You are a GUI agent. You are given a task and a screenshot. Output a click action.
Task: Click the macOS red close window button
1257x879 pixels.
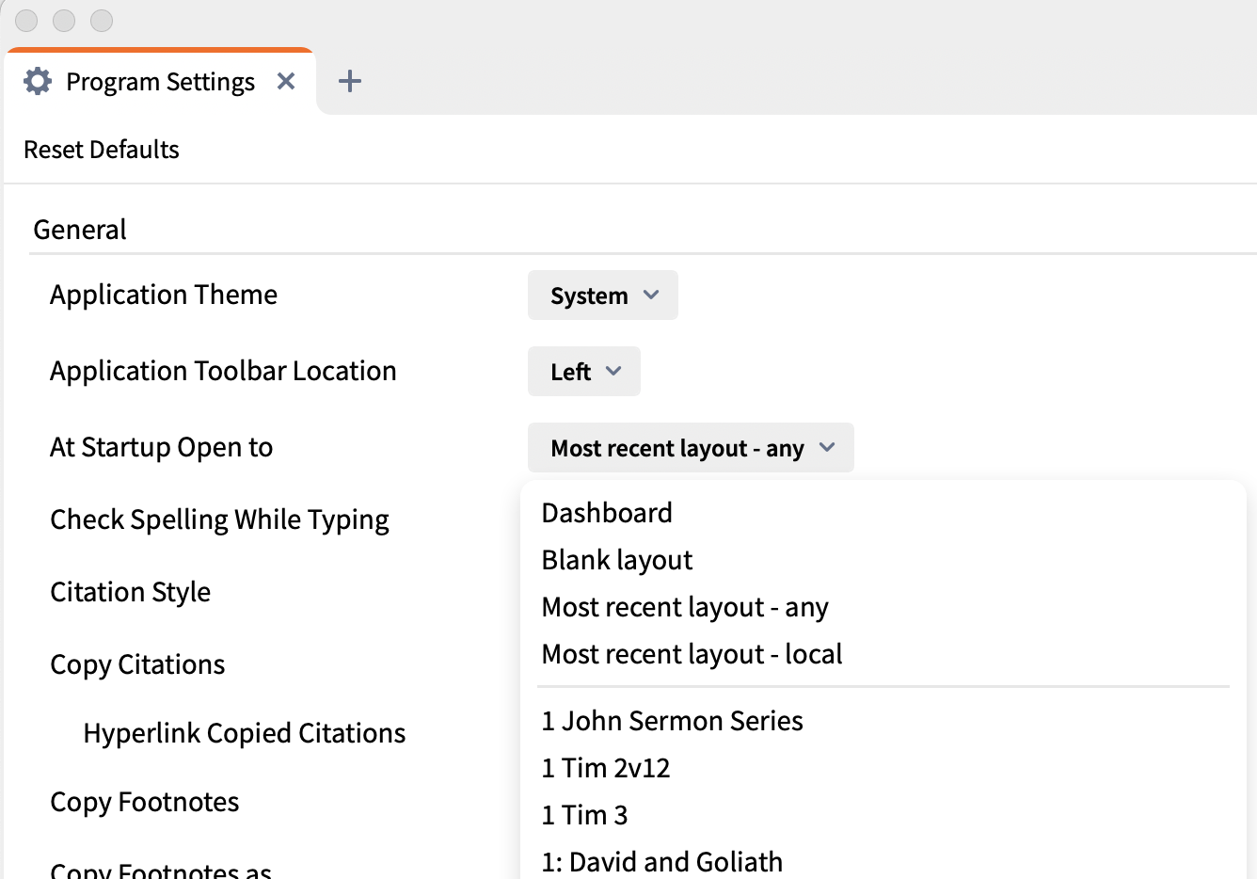26,20
